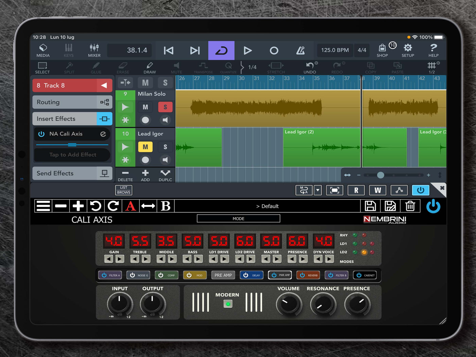Disable NA Cali Axis effect power
This screenshot has height=357, width=476.
[x=41, y=134]
